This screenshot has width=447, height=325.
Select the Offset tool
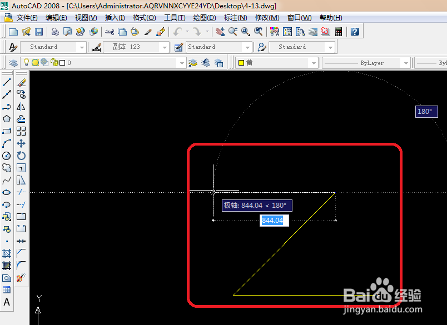[21, 119]
